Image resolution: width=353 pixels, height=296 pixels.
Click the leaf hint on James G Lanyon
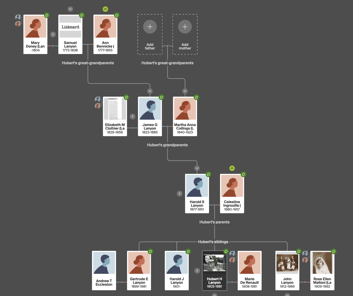(x=161, y=97)
